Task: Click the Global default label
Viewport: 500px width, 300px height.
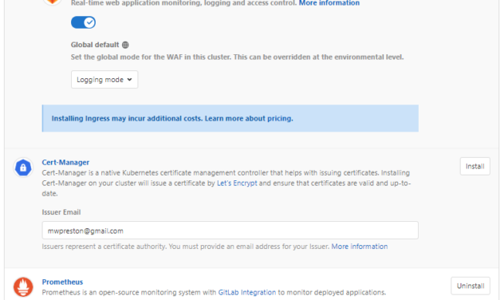Action: (95, 45)
